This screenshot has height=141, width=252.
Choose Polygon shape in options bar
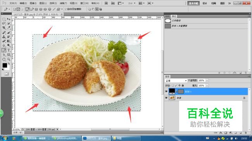click(50, 9)
